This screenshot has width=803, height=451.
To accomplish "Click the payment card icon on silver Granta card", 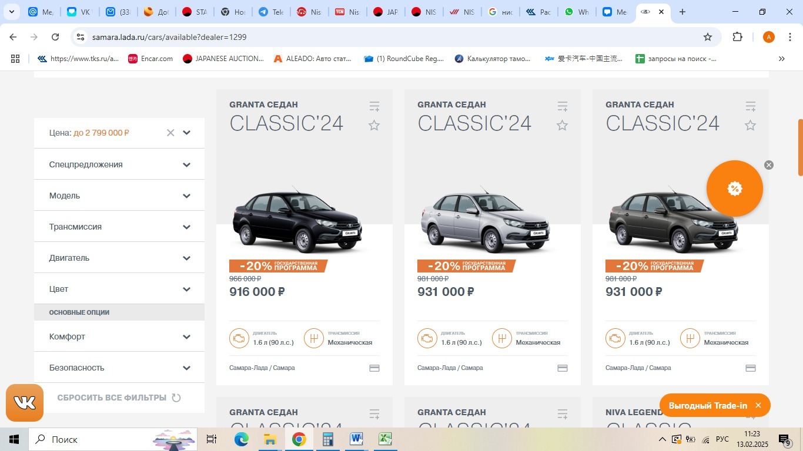I will (x=563, y=368).
